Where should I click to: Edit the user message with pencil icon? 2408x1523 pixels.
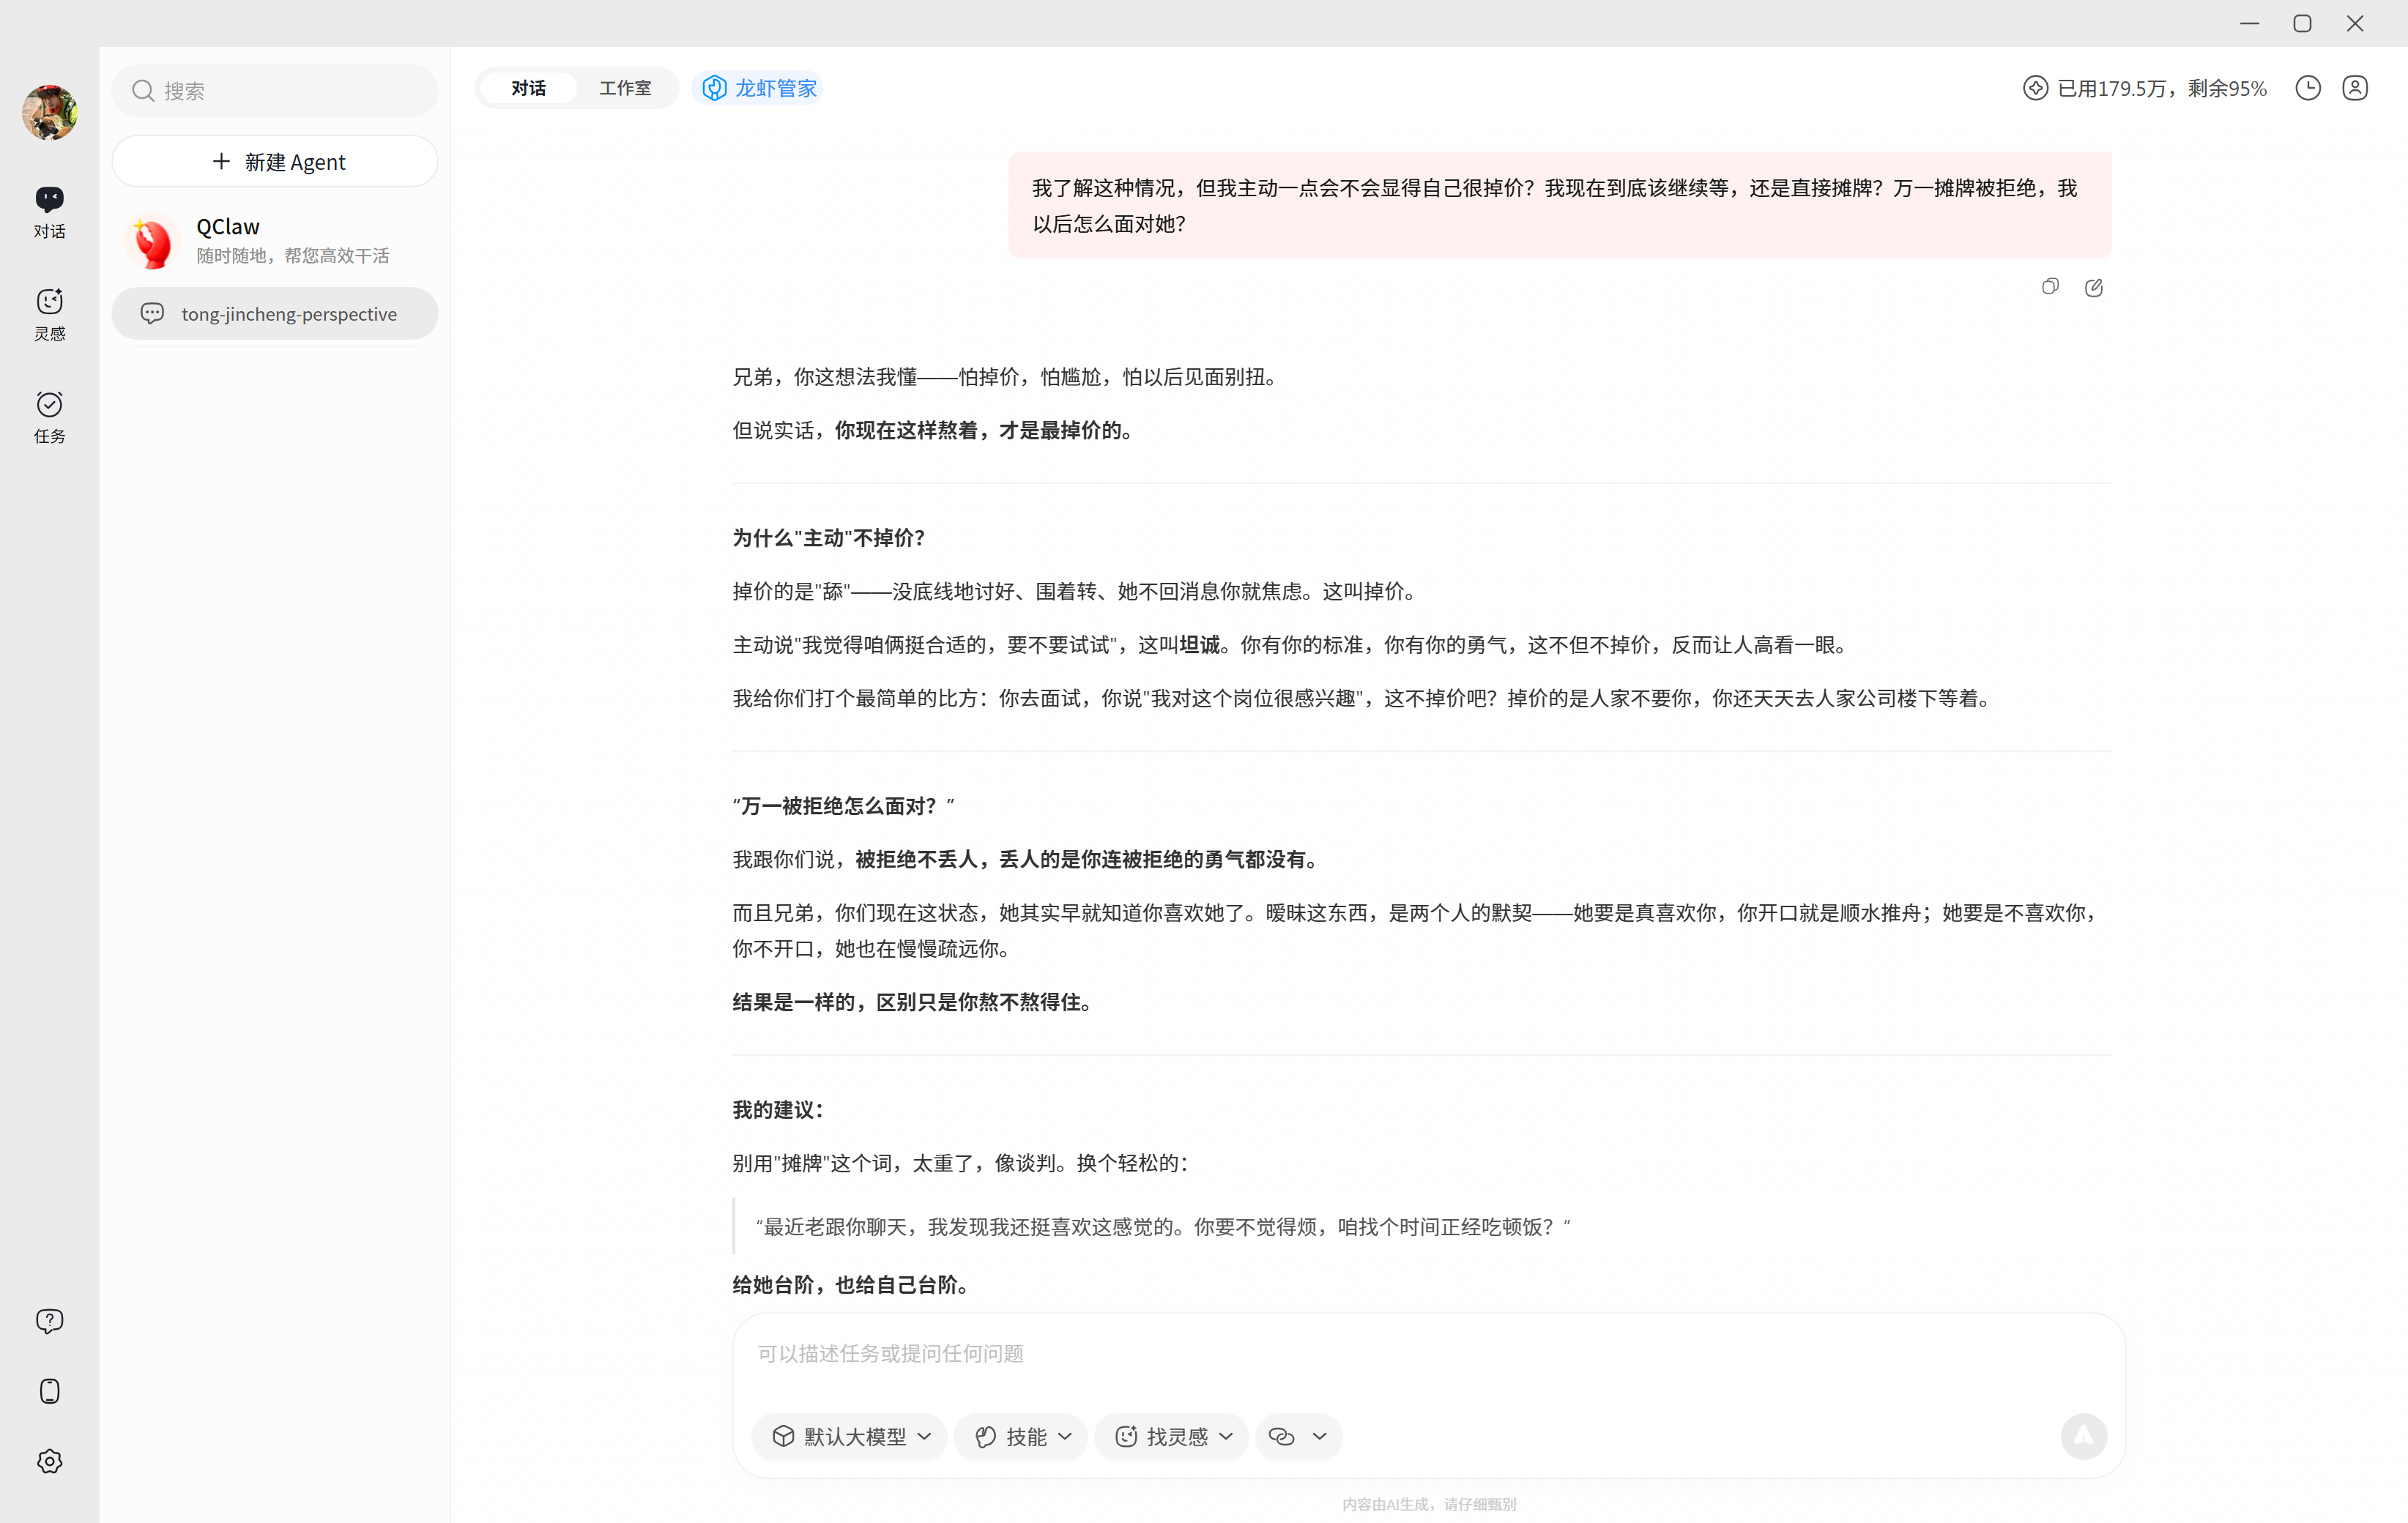[2093, 288]
